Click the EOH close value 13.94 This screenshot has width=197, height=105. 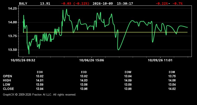[x=40, y=89]
